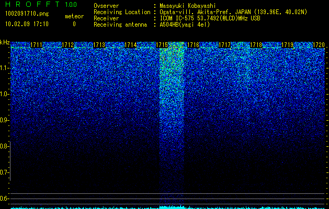
Task: Click the 1717 time marker
Action: 224,45
